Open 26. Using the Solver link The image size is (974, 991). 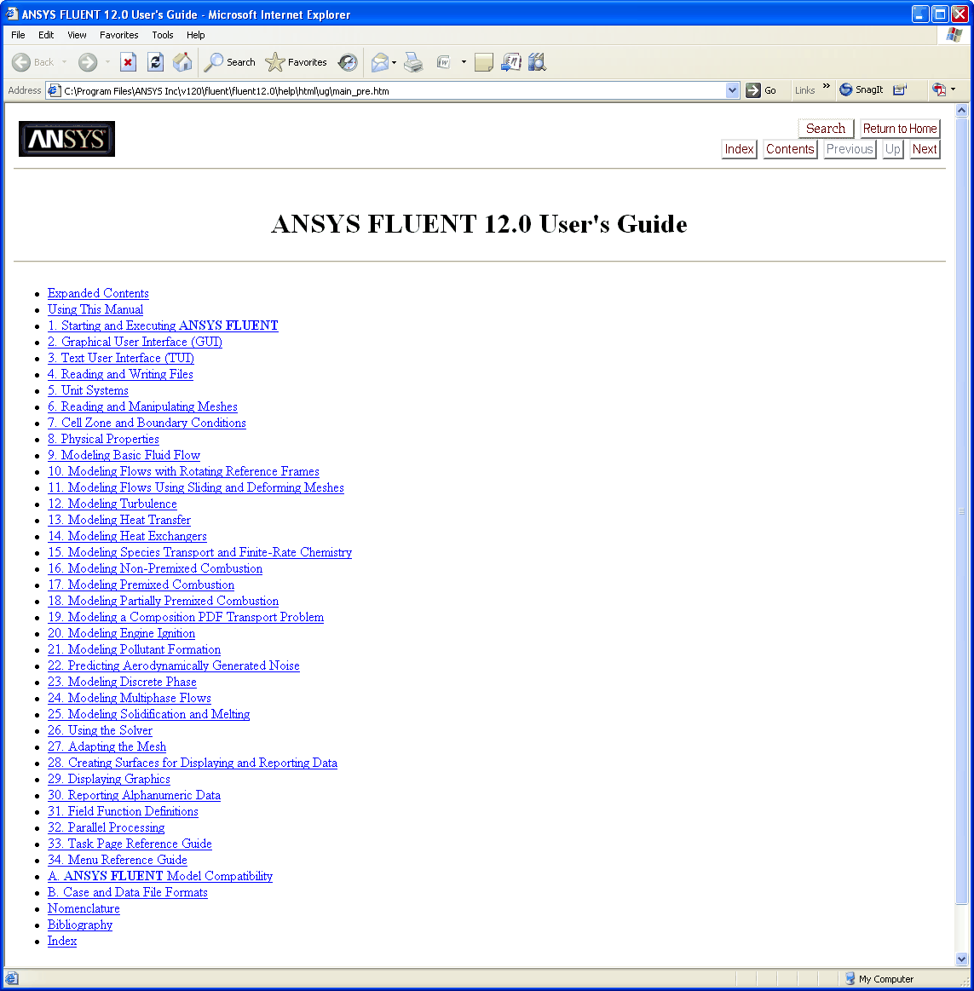coord(100,730)
